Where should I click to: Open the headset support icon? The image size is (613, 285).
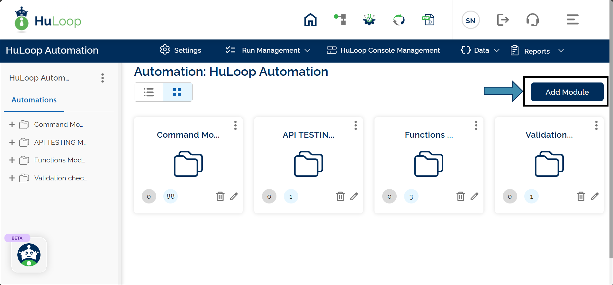(x=532, y=20)
